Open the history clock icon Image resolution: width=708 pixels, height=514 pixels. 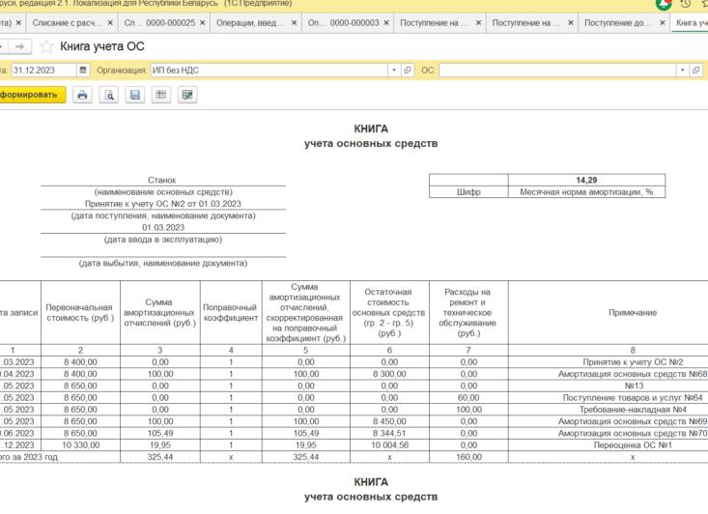tap(685, 4)
